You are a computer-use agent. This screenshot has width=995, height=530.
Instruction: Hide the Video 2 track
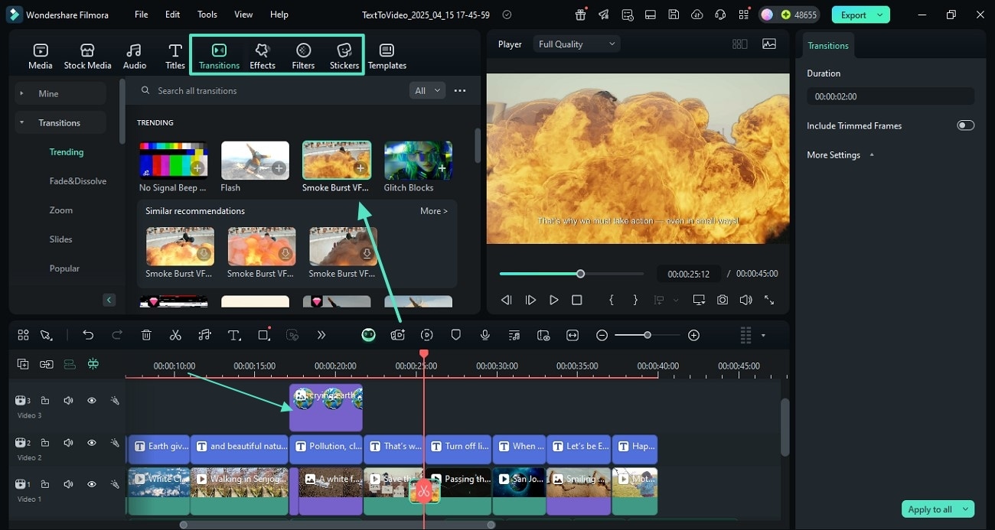(92, 443)
